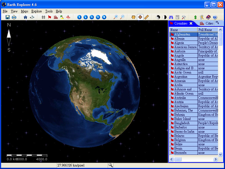Open the Explore menu
This screenshot has height=169, width=225.
(37, 11)
